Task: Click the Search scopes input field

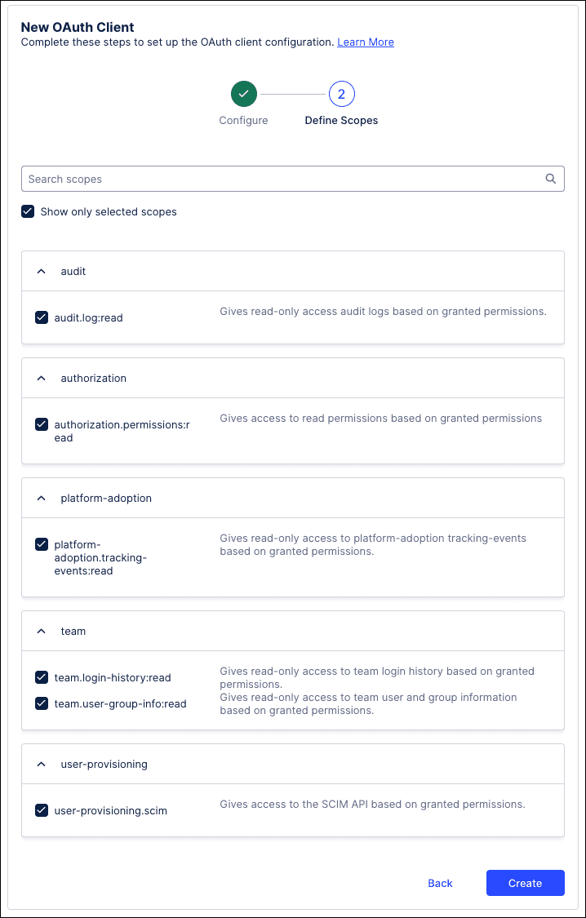Action: tap(245, 179)
